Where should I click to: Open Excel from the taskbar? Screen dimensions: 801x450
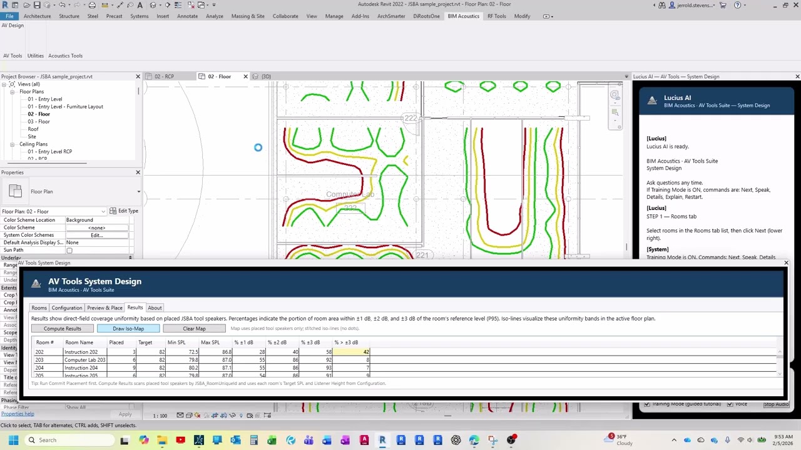point(272,440)
